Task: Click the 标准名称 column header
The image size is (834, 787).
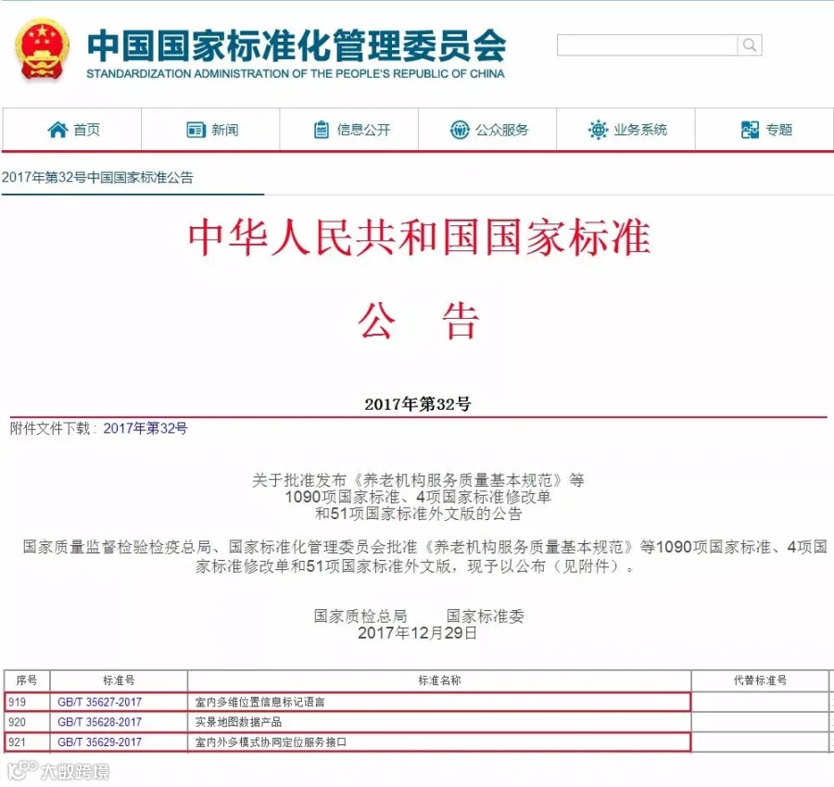Action: (x=439, y=680)
